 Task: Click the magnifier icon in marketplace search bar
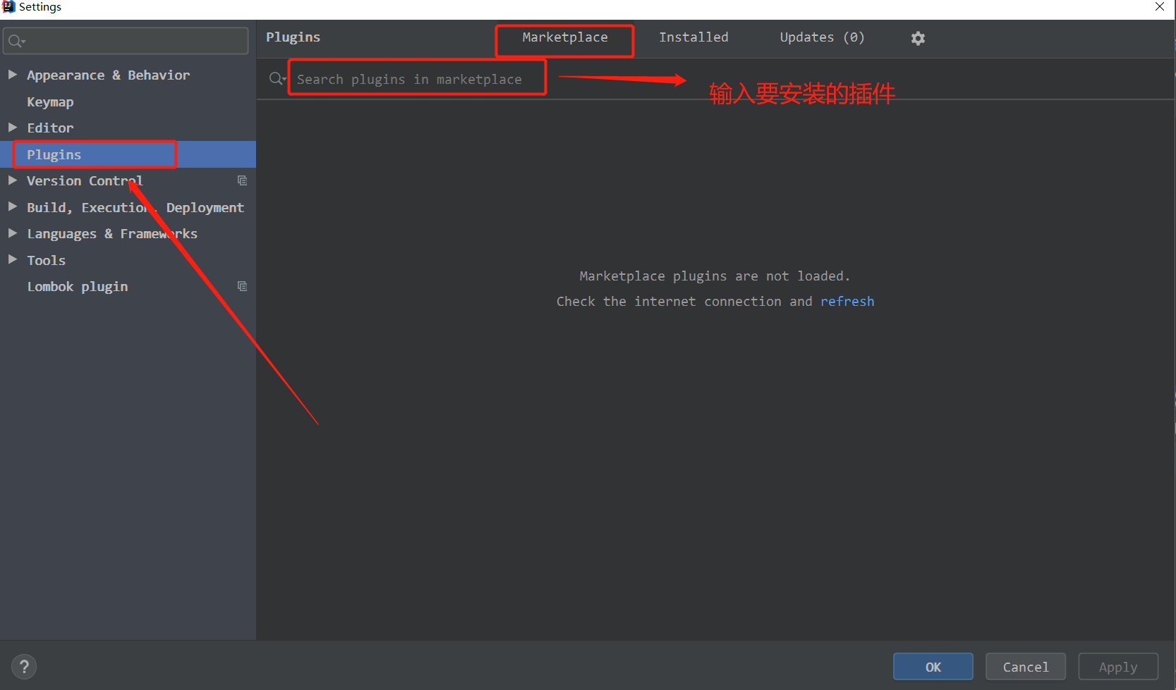pyautogui.click(x=274, y=78)
